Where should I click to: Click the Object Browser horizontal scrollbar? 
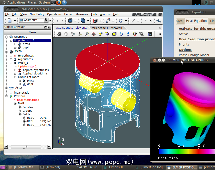click(25, 147)
